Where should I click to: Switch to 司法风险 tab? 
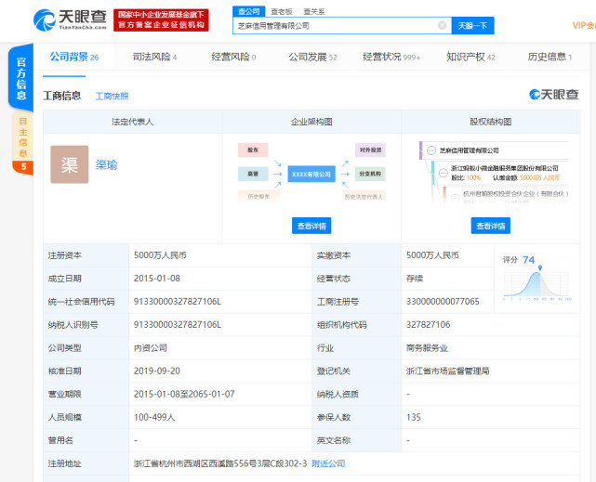click(x=154, y=58)
